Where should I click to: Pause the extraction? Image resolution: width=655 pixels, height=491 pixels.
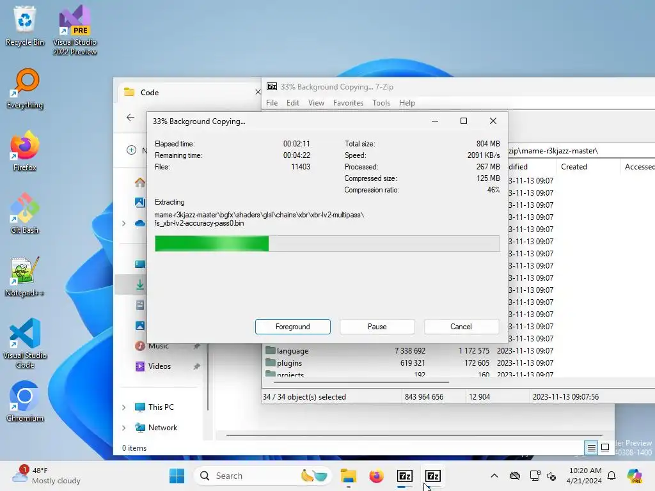coord(377,327)
